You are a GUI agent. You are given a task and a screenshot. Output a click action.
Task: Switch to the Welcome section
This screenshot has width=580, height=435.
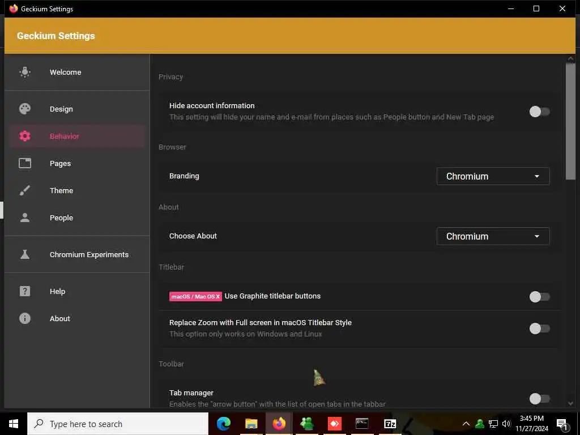point(77,72)
